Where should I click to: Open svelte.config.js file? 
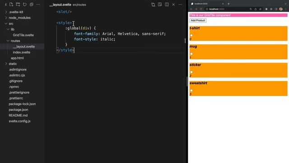coord(19,121)
